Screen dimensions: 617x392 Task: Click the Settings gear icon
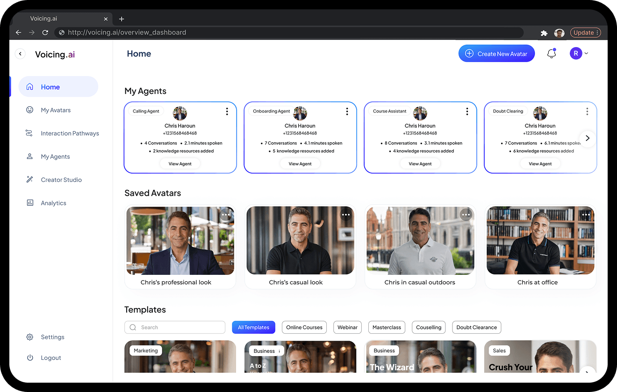pos(30,337)
